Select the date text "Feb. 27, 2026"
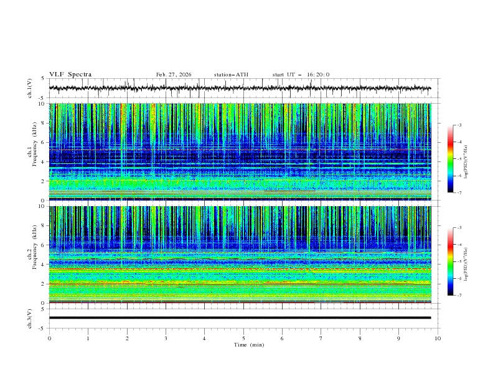This screenshot has height=380, width=493. [174, 75]
